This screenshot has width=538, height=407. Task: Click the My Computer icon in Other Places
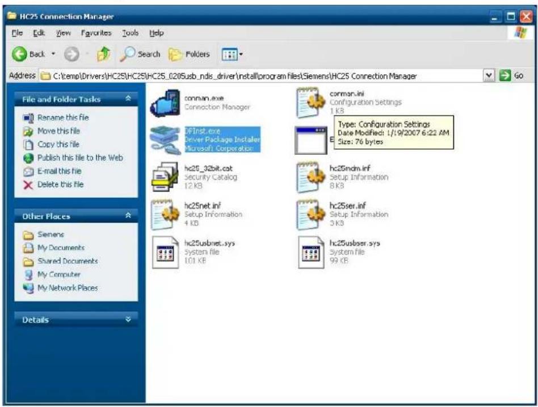tap(28, 275)
